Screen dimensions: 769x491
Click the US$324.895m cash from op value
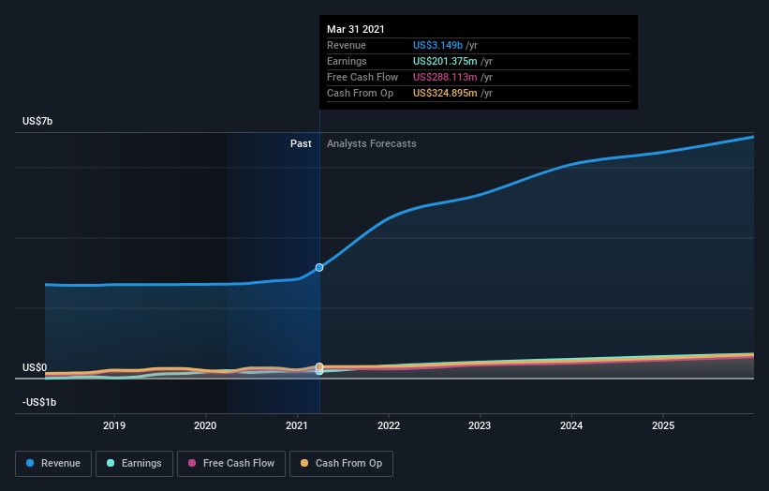[445, 93]
